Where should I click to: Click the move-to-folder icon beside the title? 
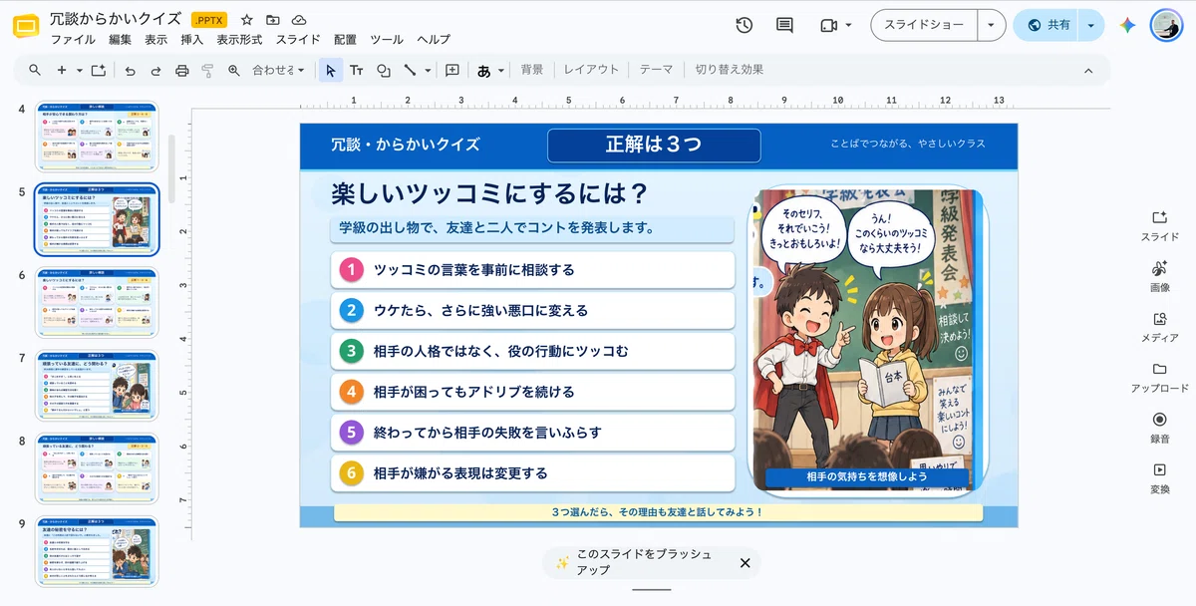(273, 20)
